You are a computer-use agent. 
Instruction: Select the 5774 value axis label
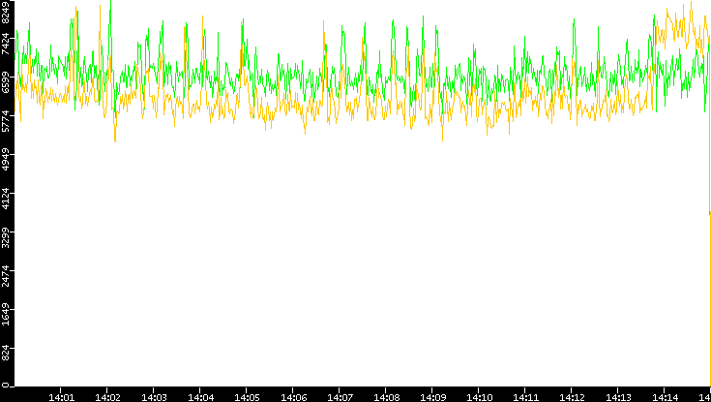tap(7, 121)
